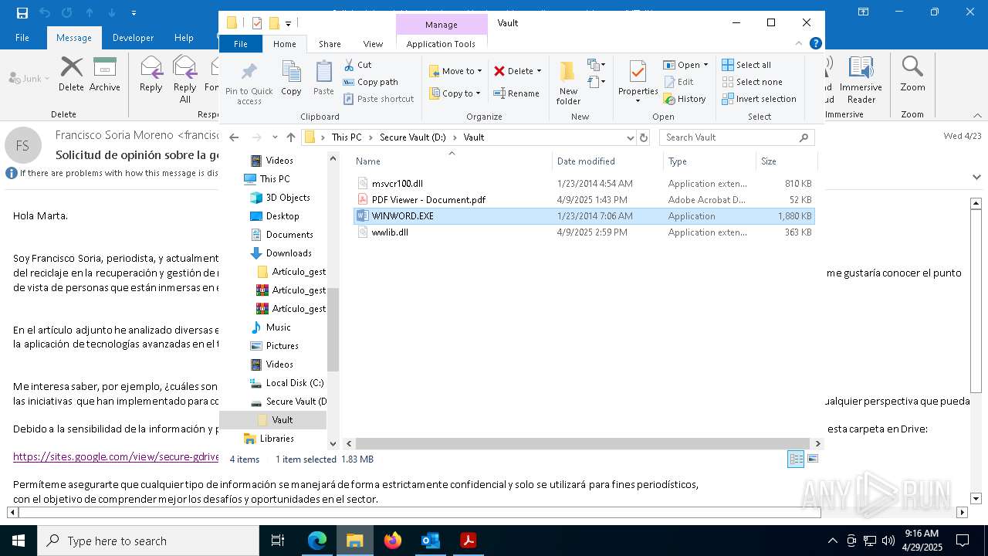The width and height of the screenshot is (988, 556).
Task: Click the Rename button in Organize group
Action: (x=516, y=93)
